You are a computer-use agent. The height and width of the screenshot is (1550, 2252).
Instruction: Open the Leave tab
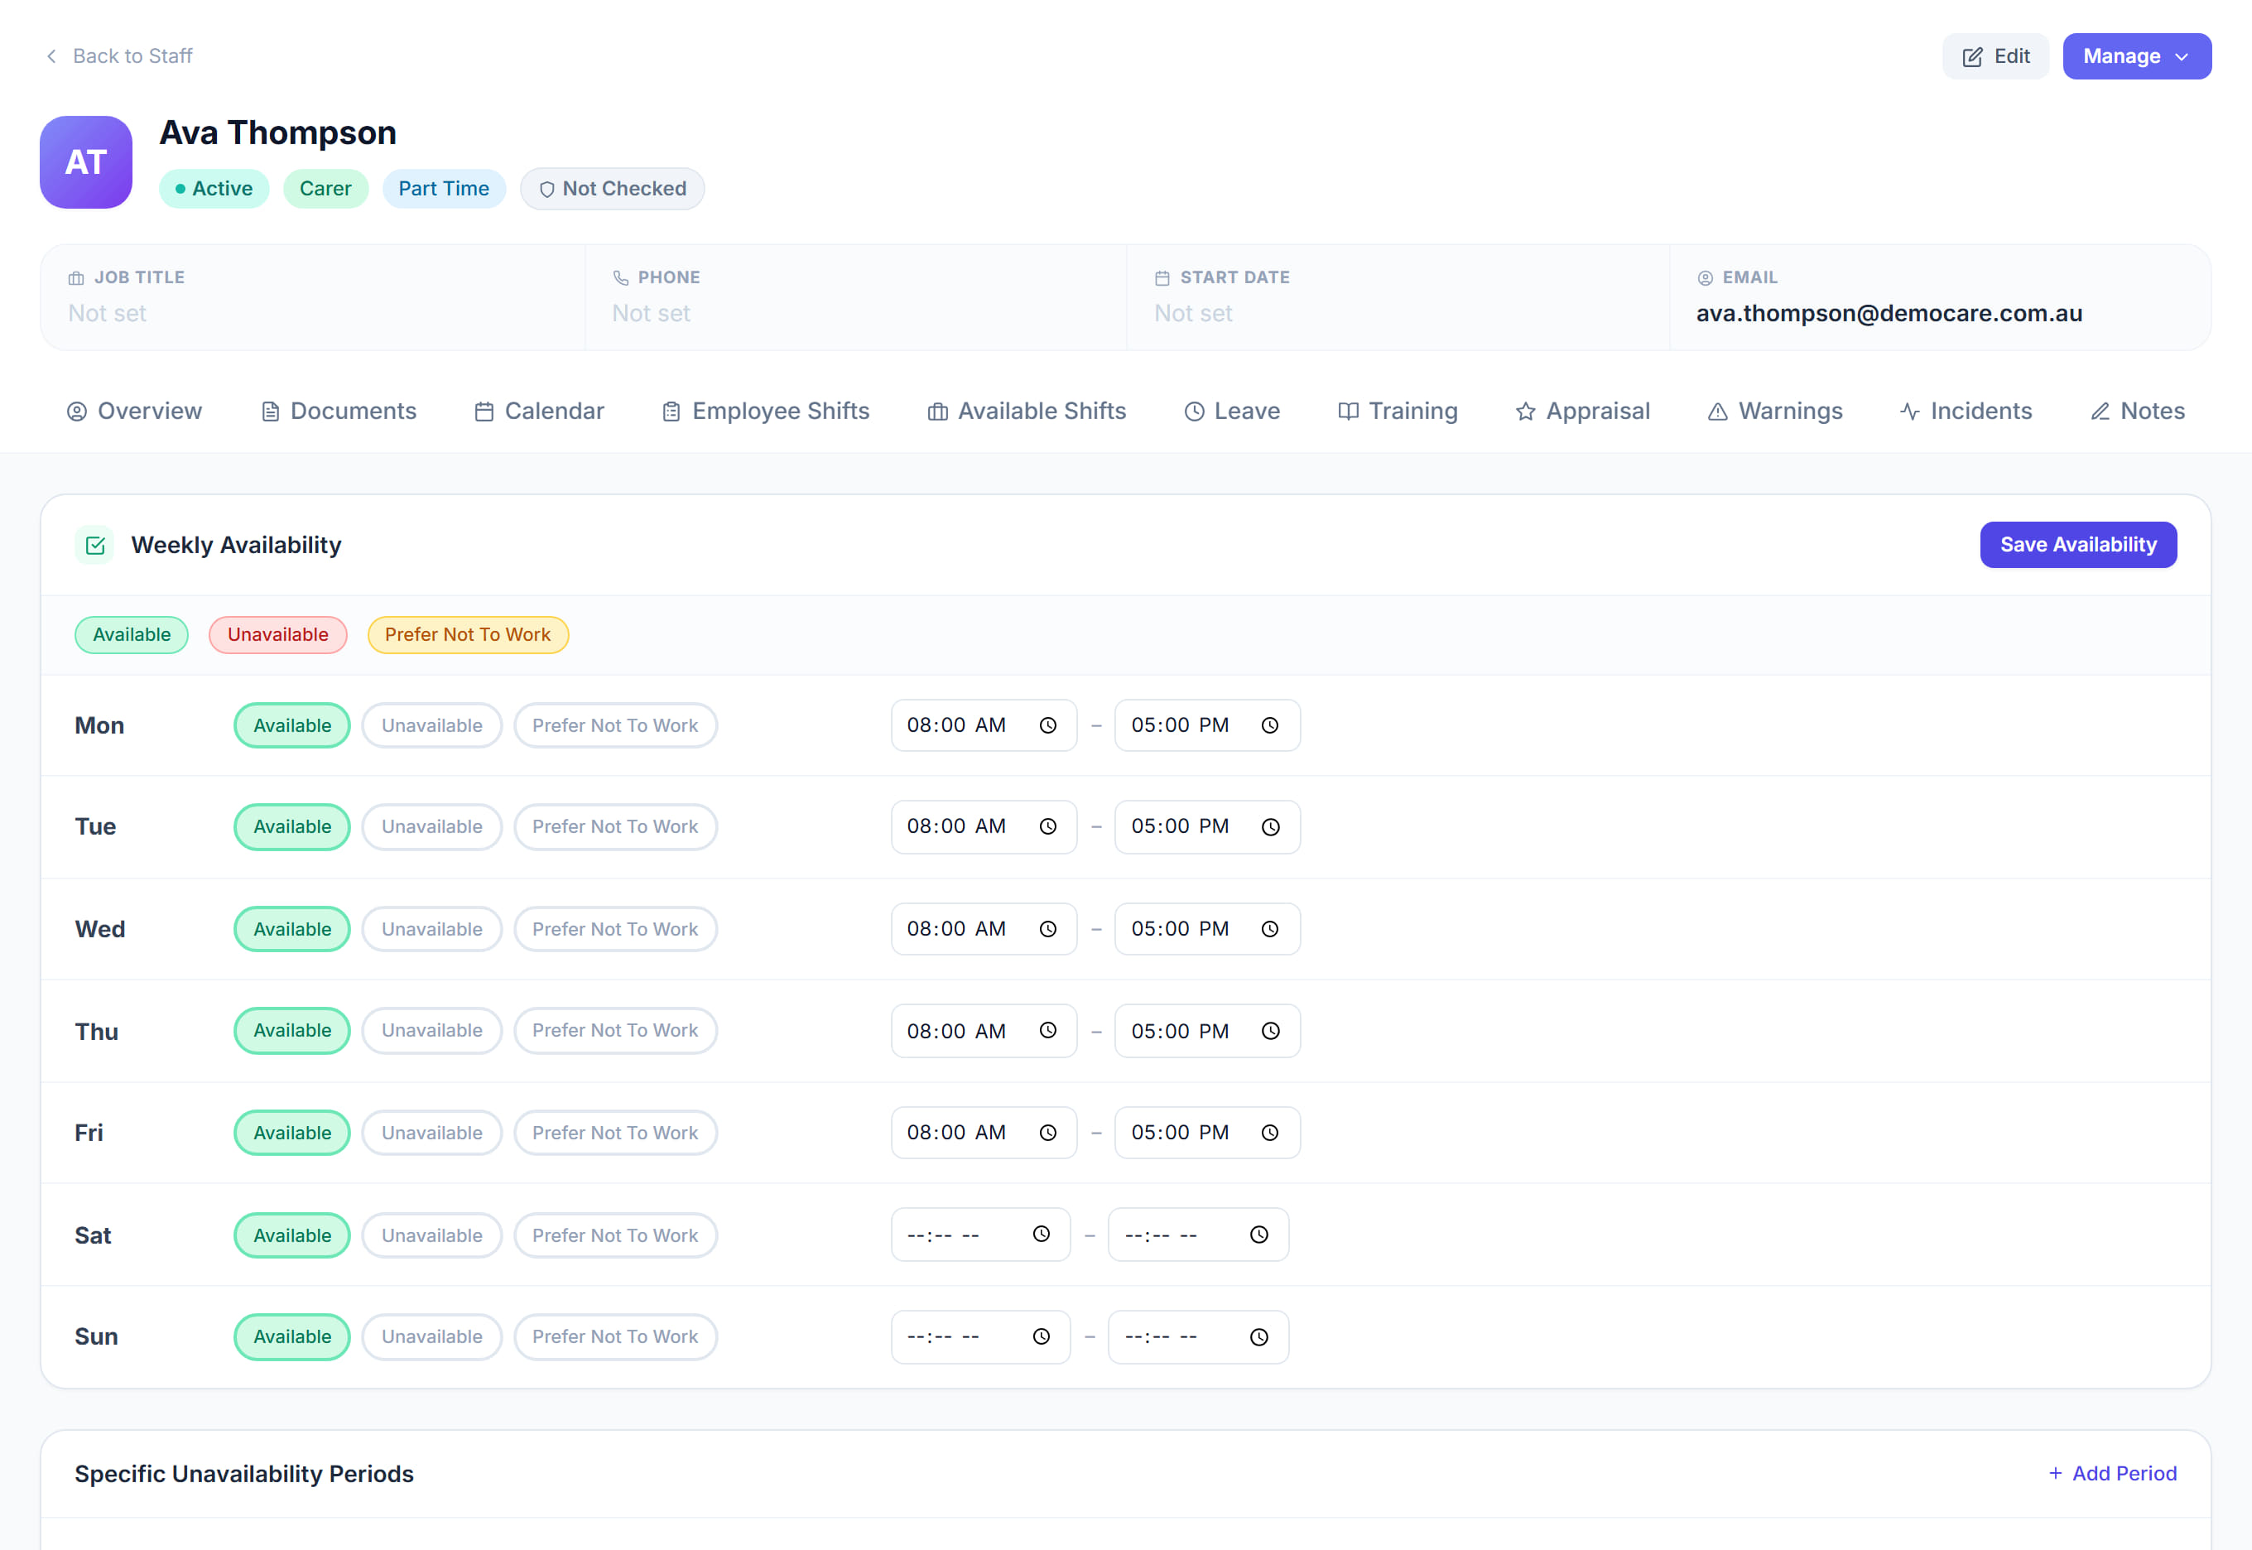[1231, 411]
